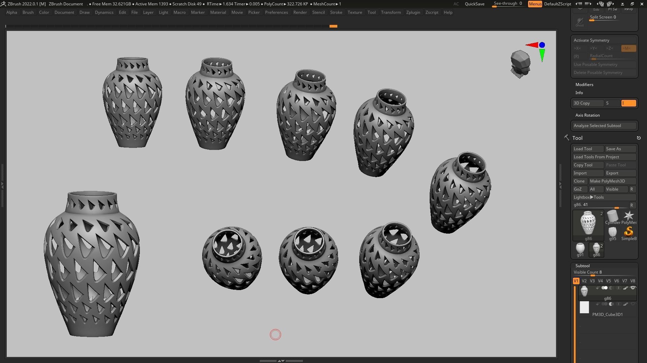Click the restore Tool palette icon
Image resolution: width=647 pixels, height=363 pixels.
pyautogui.click(x=639, y=138)
